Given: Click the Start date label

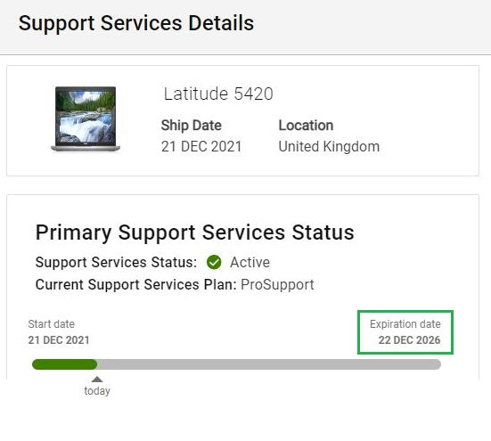Looking at the screenshot, I should [52, 324].
